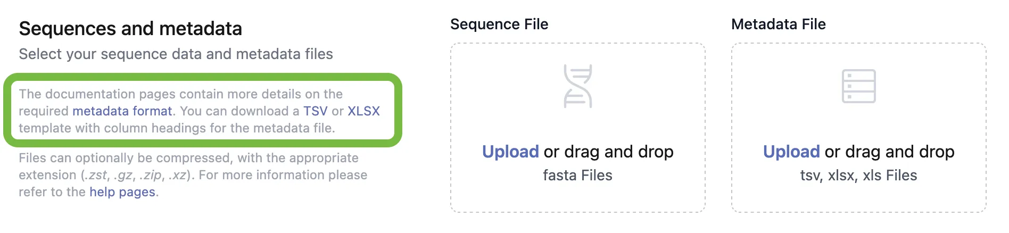Click 'fasta Files' text in dropzone
1009x233 pixels.
click(x=577, y=176)
